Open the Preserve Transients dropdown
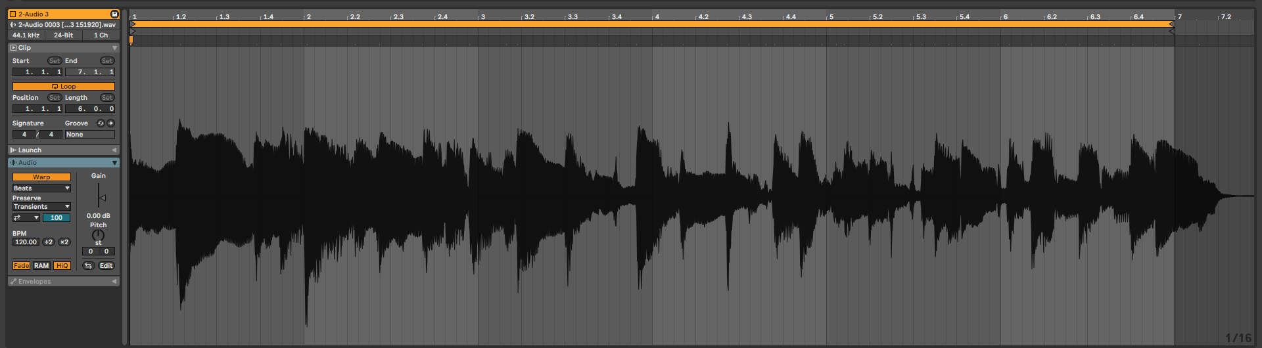 pos(41,207)
